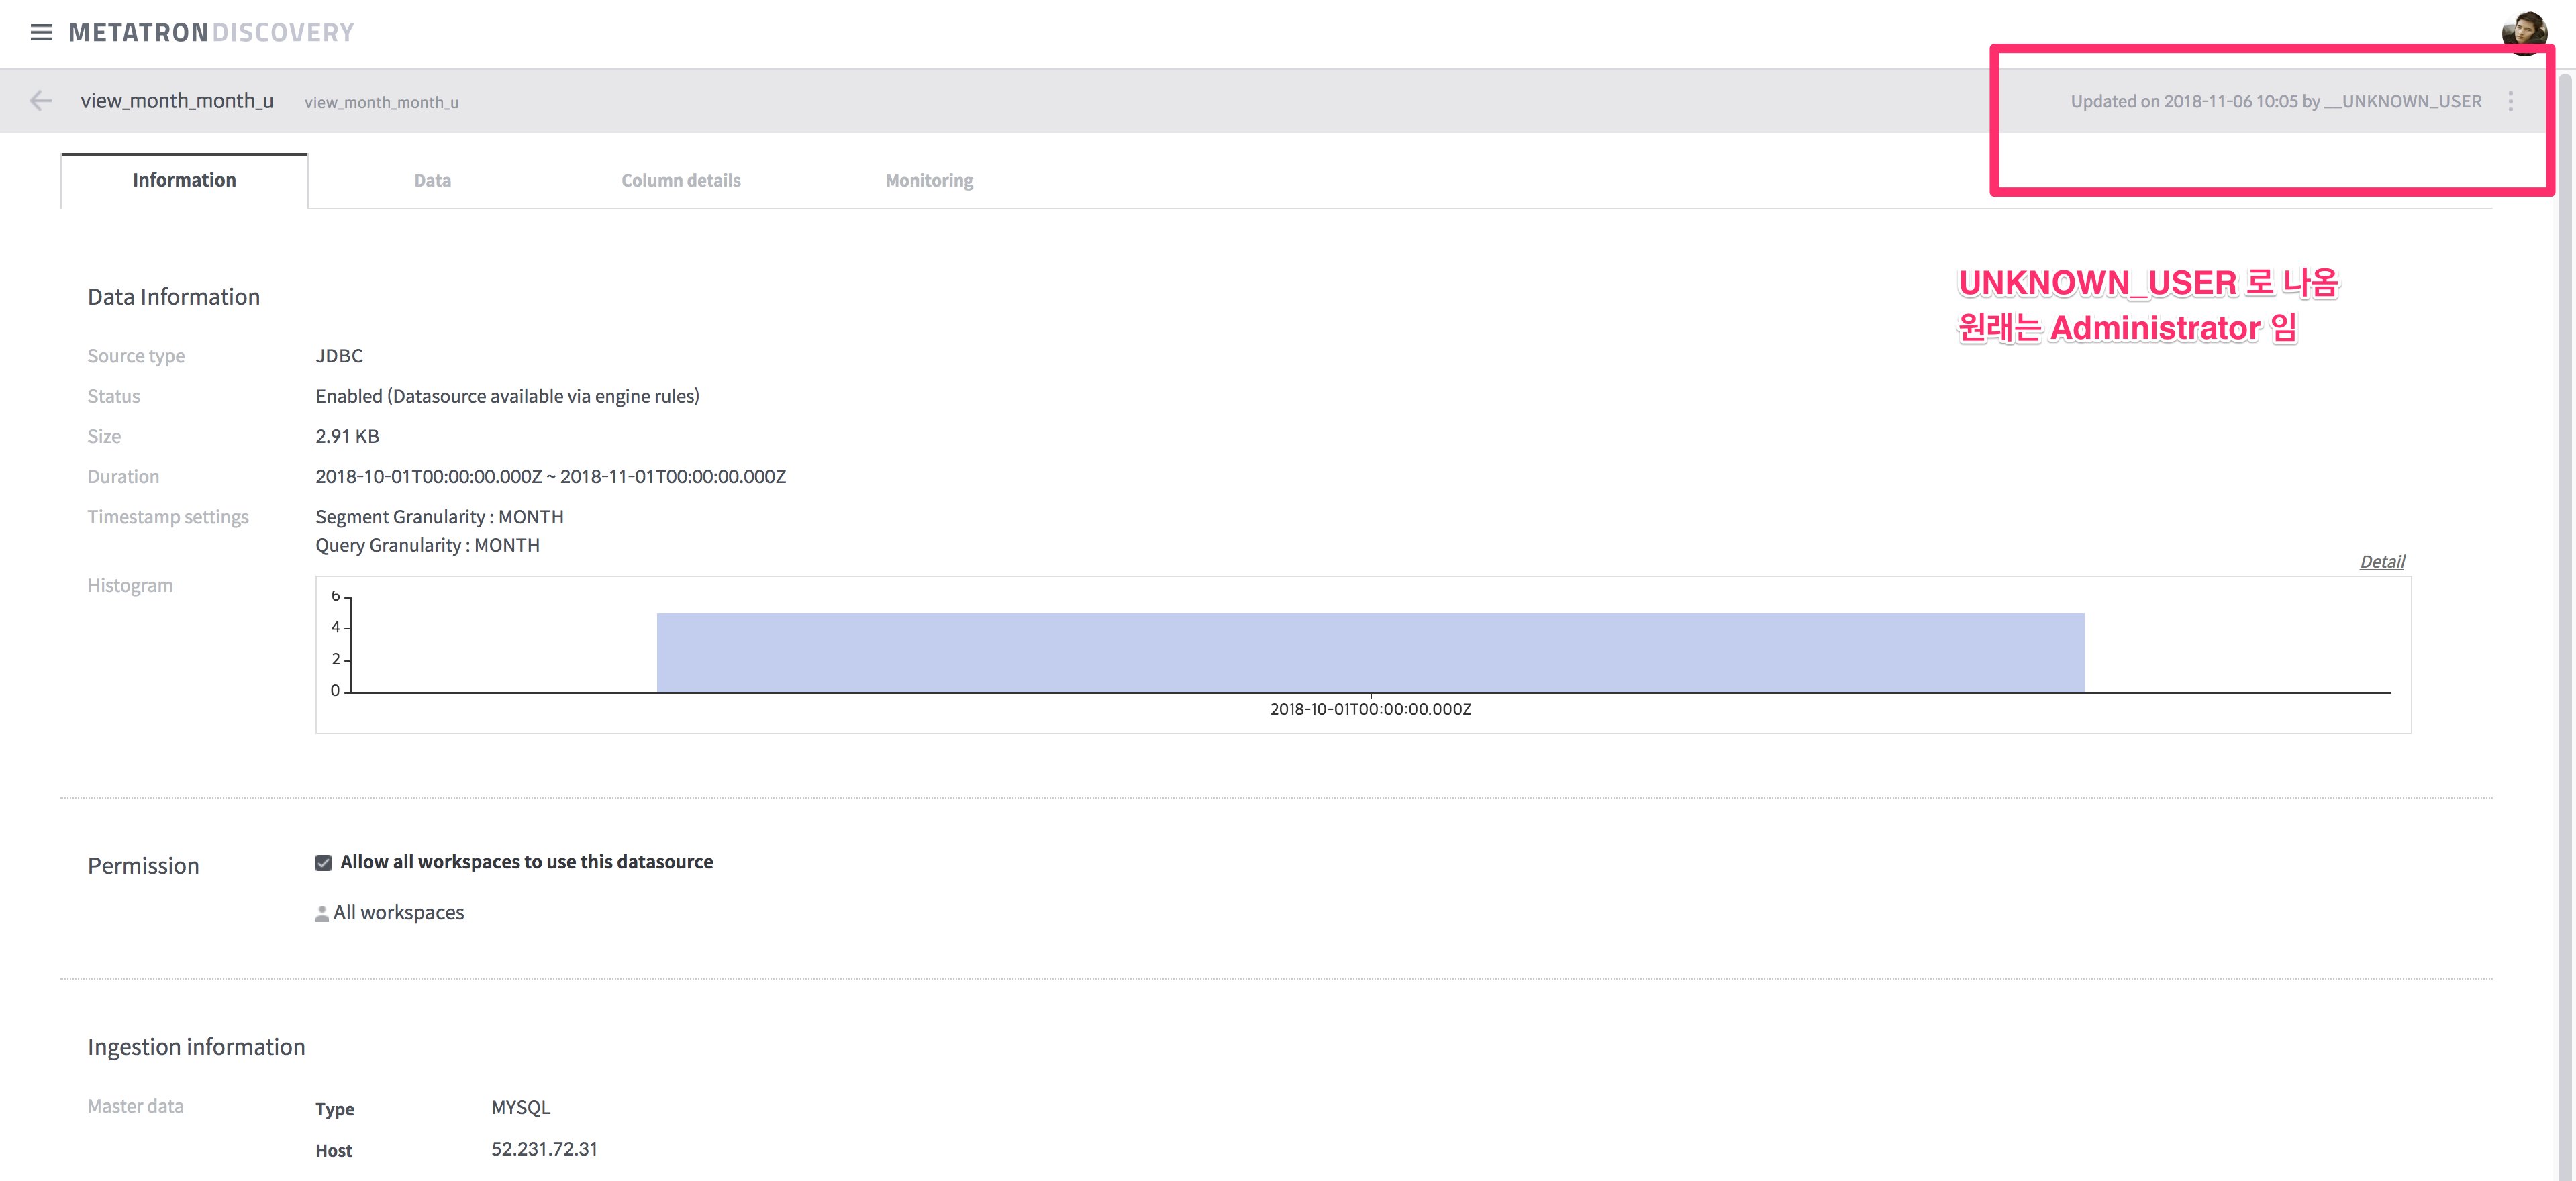This screenshot has width=2576, height=1181.
Task: Switch to the Data tab
Action: click(x=432, y=180)
